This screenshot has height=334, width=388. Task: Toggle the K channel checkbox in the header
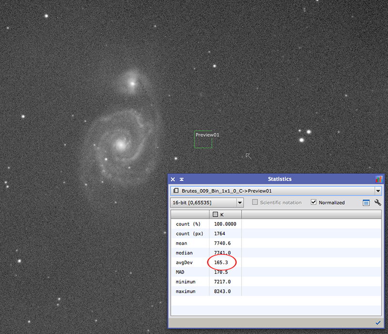[x=215, y=214]
